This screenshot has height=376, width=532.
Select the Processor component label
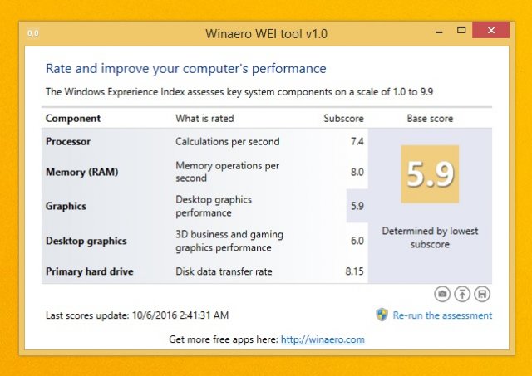coord(68,141)
